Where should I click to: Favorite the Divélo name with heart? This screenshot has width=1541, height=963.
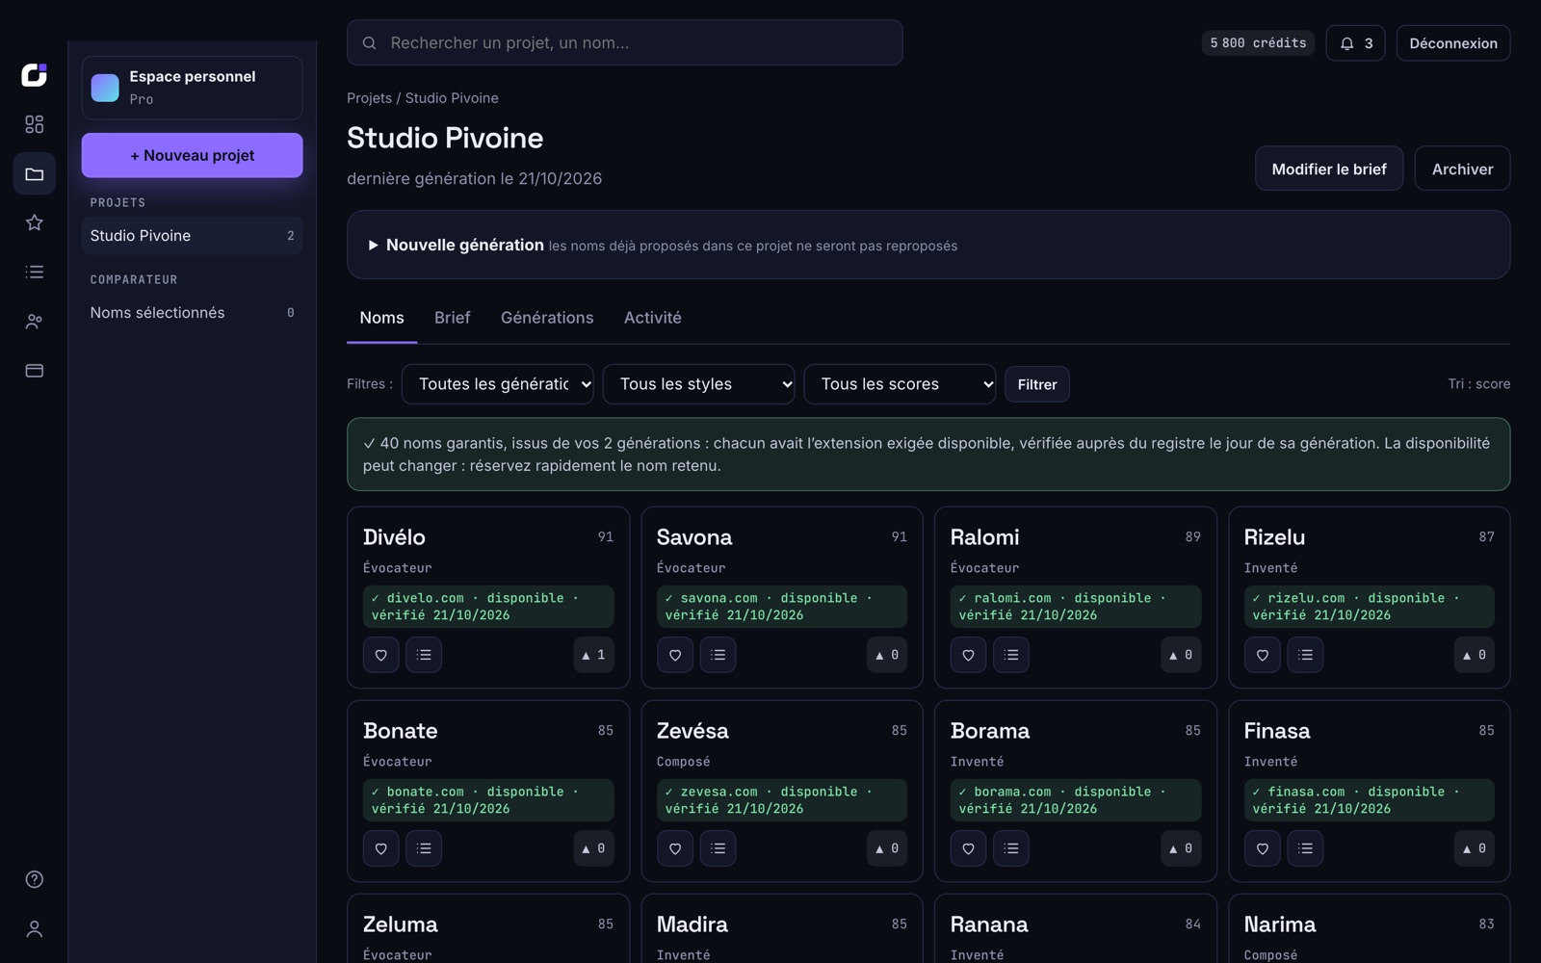click(x=381, y=655)
